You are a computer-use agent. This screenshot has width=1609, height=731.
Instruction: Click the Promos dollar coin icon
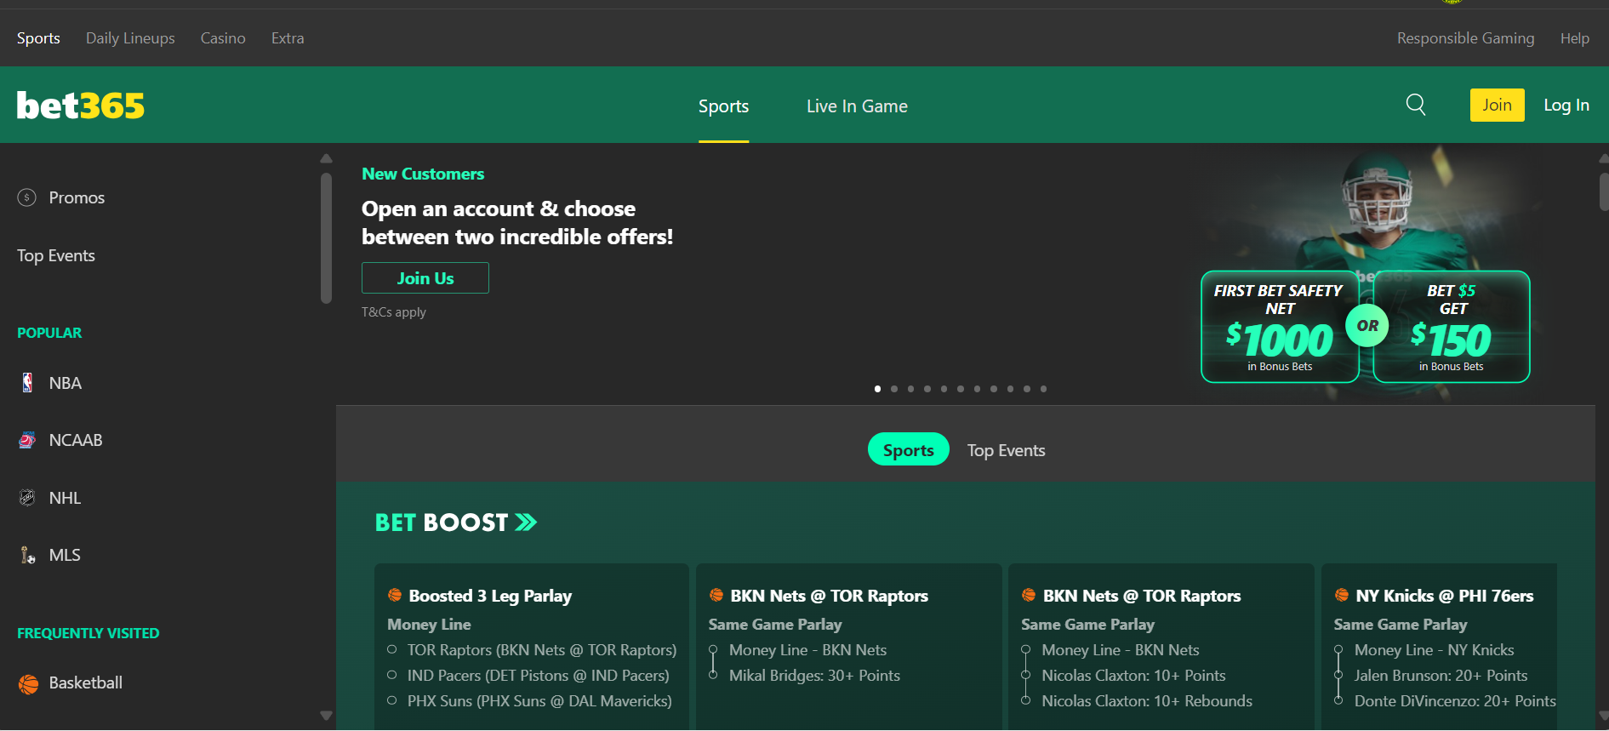tap(27, 197)
